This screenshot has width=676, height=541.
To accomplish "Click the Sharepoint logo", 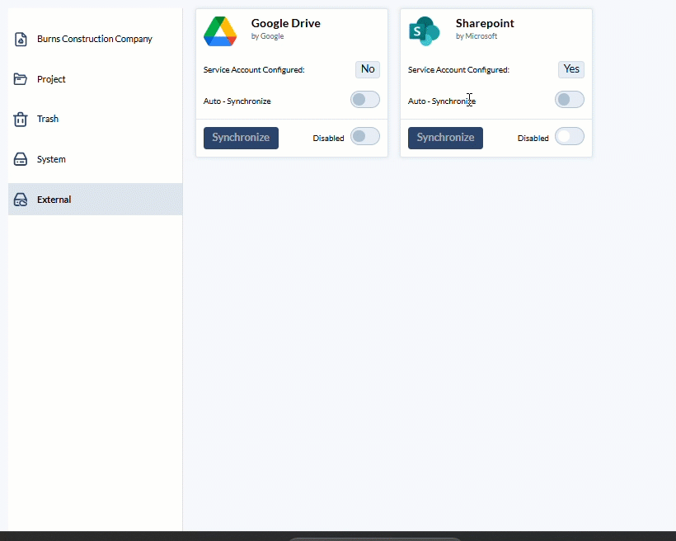I will point(425,31).
